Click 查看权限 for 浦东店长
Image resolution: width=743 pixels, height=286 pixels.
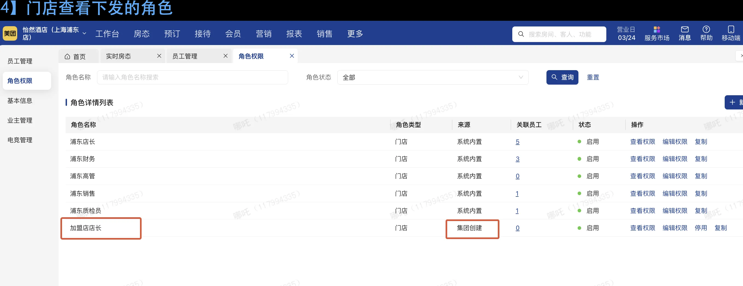(643, 142)
